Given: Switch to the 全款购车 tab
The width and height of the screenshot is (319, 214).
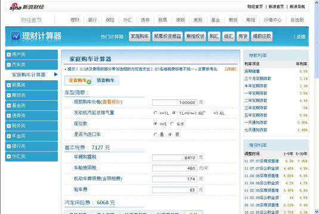Looking at the screenshot, I should (x=78, y=80).
